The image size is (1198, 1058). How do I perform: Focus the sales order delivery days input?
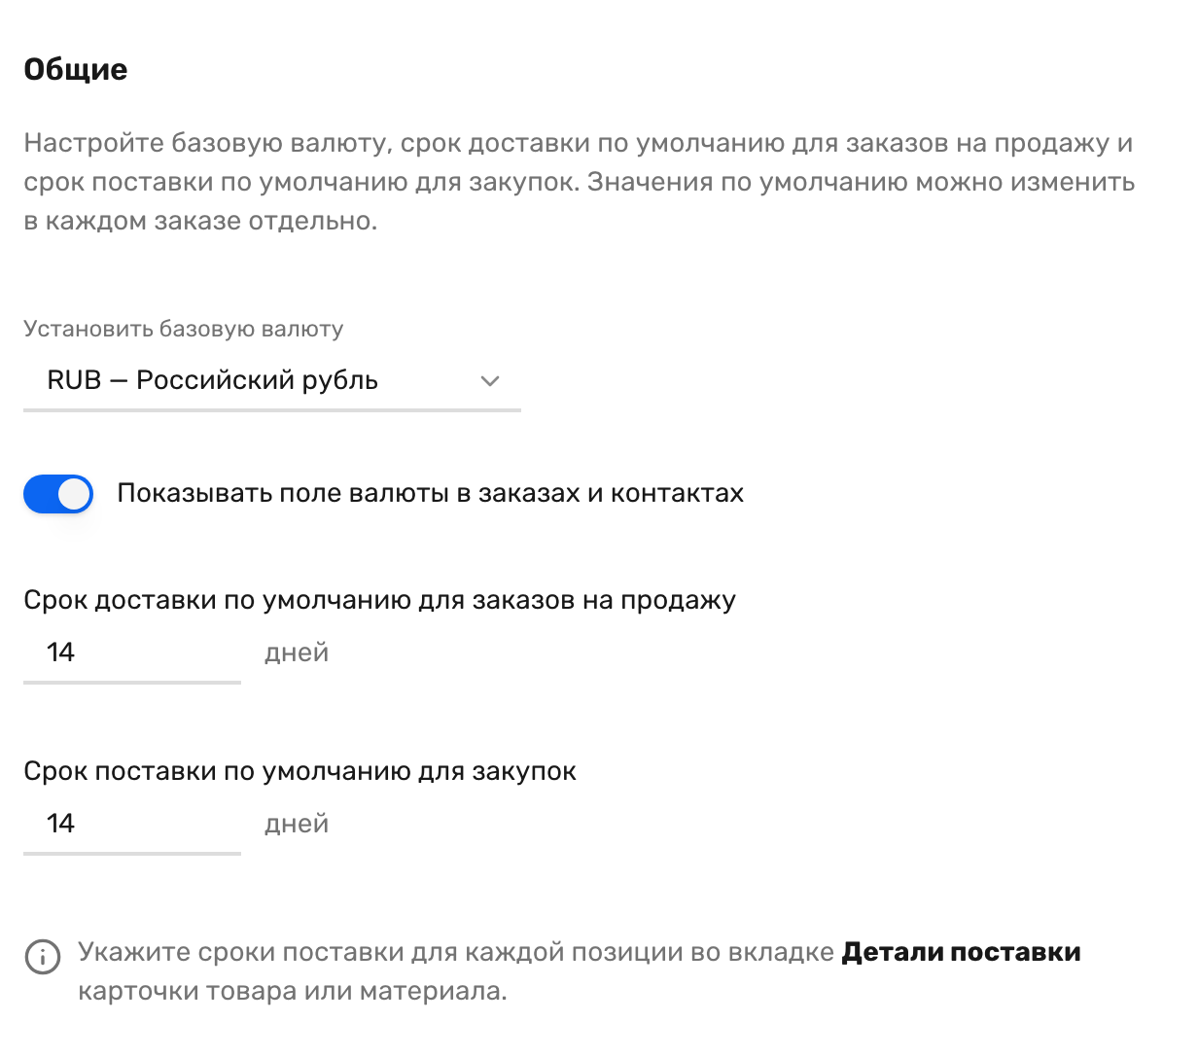pos(132,652)
